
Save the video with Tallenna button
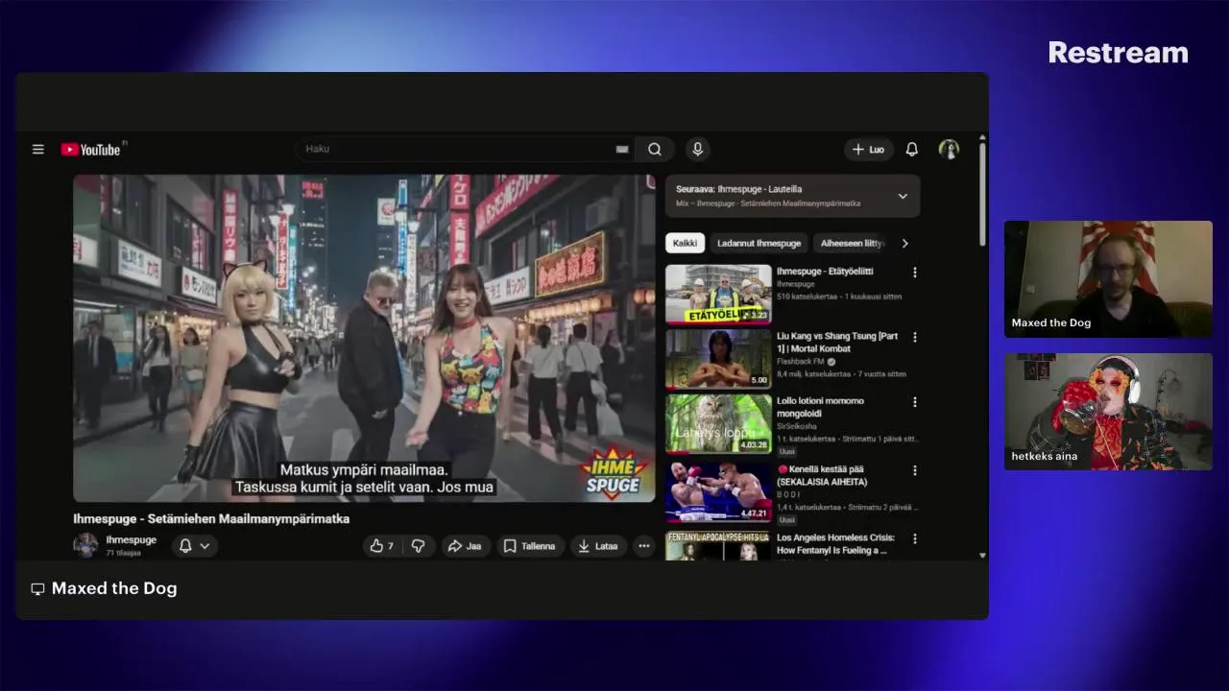point(530,546)
